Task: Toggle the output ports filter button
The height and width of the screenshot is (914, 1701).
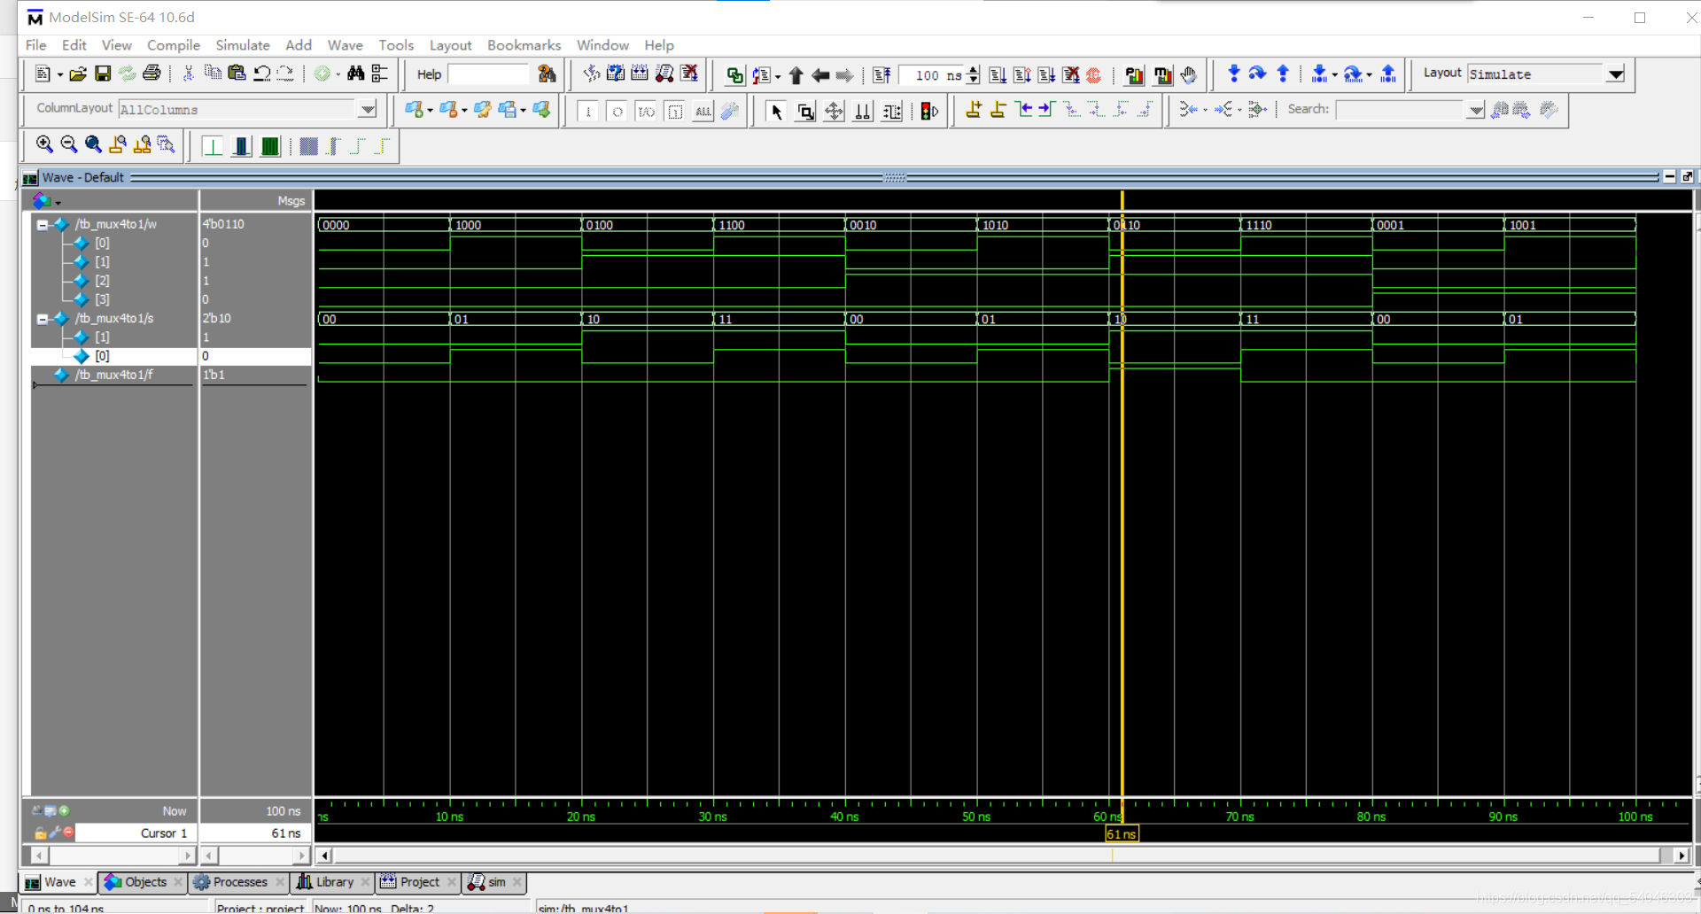Action: pyautogui.click(x=617, y=112)
